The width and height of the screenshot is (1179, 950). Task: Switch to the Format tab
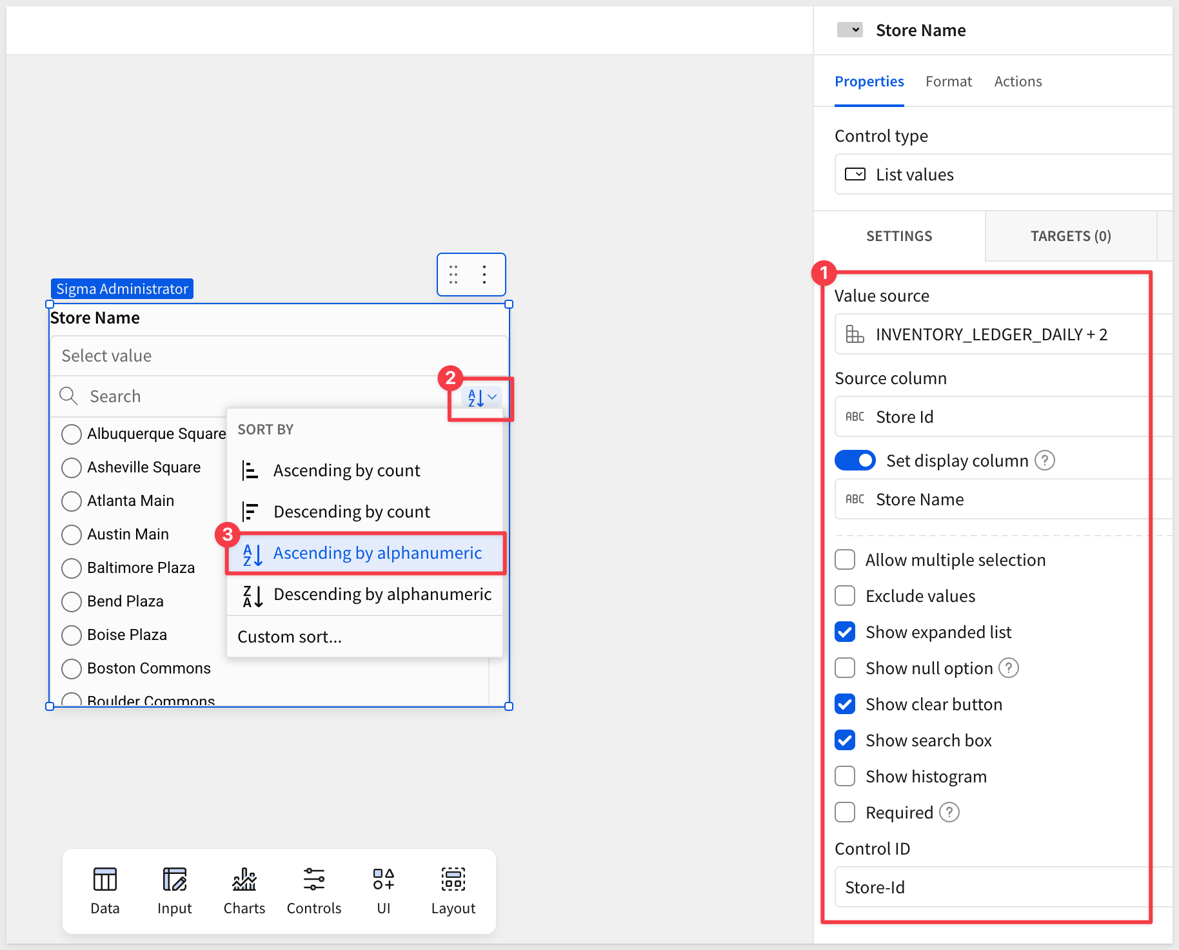[948, 82]
